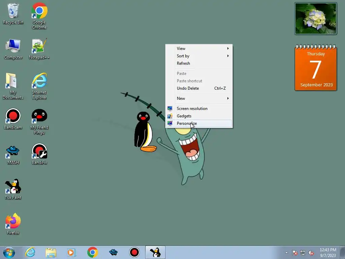Select the Internet Explorer desktop shortcut
This screenshot has height=259, width=345.
[x=39, y=86]
